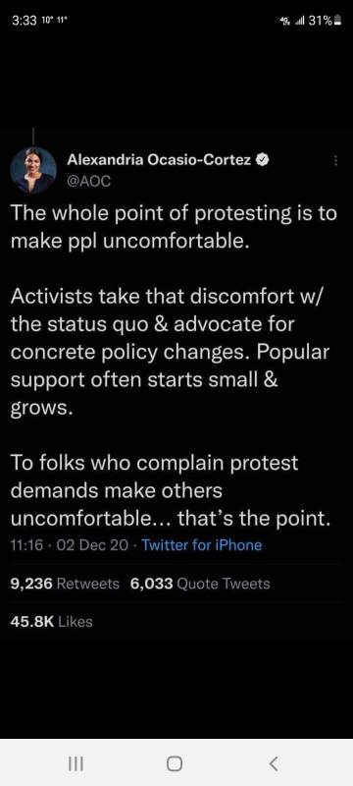Tap the Alexandria Ocasio-Cortez display name
Image resolution: width=353 pixels, height=786 pixels.
pyautogui.click(x=159, y=160)
